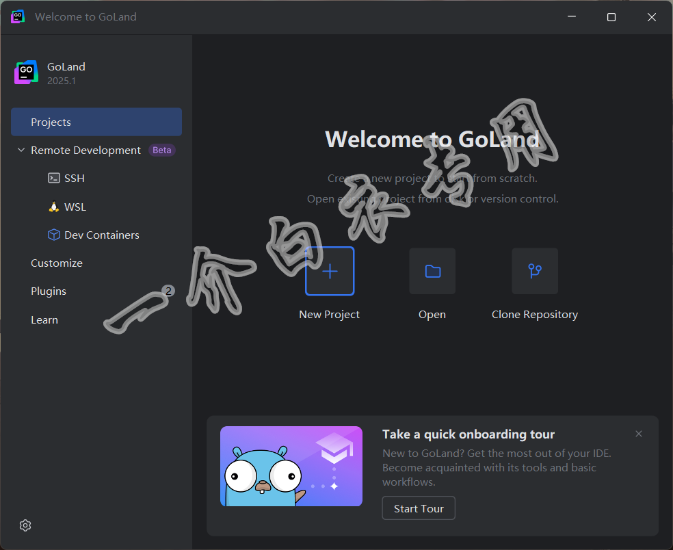Click the Clone Repository branch icon
The image size is (673, 550).
tap(535, 272)
